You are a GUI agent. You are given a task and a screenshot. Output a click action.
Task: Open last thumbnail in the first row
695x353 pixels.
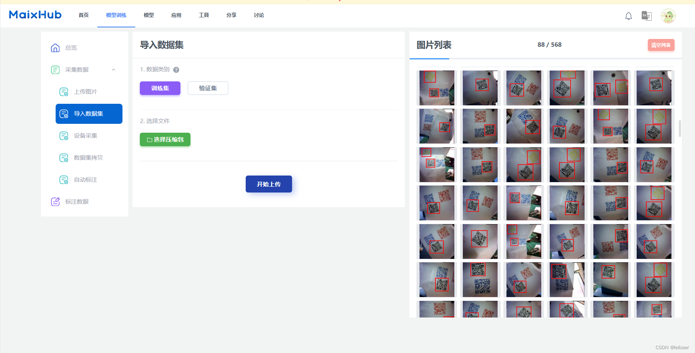pyautogui.click(x=654, y=88)
